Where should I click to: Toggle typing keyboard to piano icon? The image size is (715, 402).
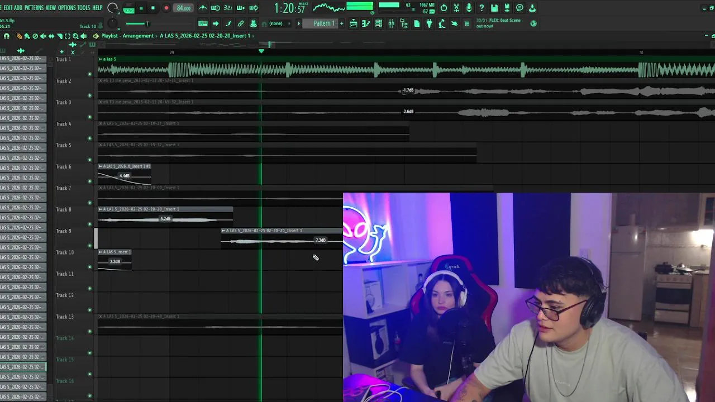(x=203, y=23)
